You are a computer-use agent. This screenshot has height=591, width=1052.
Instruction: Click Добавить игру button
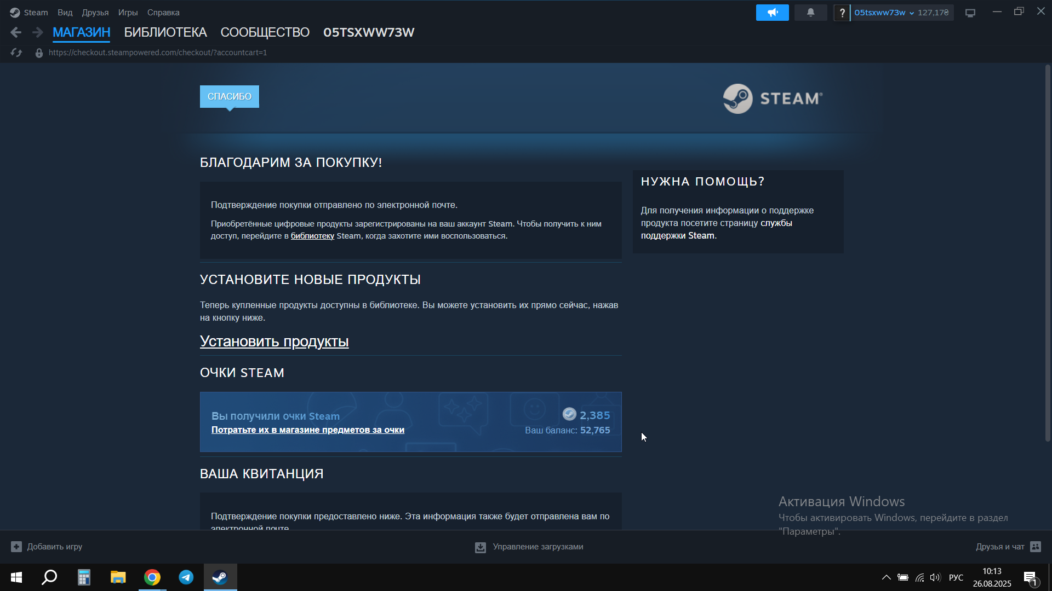tap(47, 547)
